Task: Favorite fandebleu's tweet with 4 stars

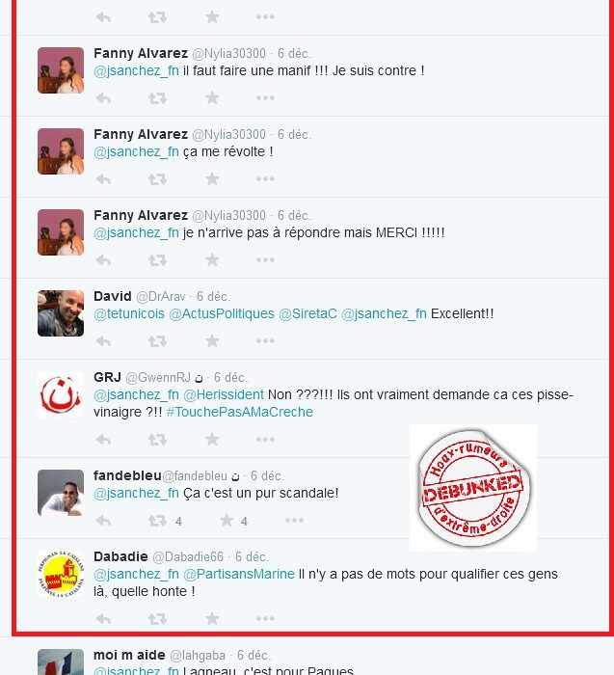Action: 227,521
